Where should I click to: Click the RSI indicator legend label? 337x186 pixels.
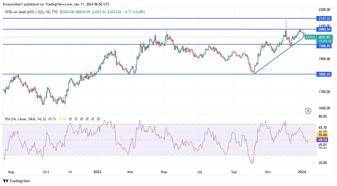point(25,119)
